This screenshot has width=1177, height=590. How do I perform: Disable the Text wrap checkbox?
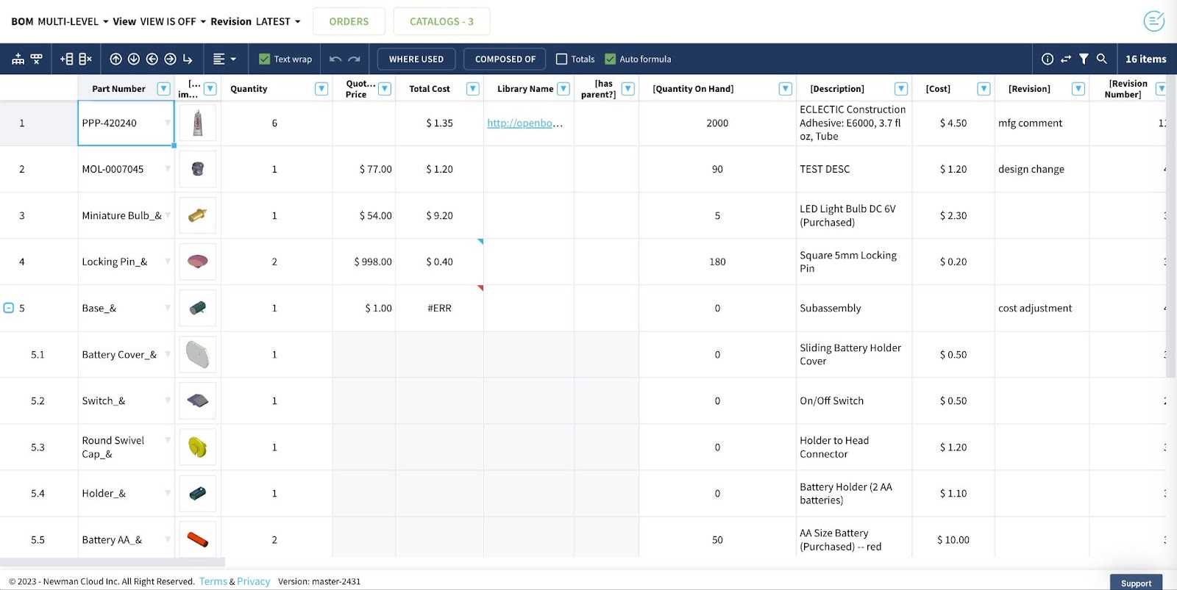[265, 59]
